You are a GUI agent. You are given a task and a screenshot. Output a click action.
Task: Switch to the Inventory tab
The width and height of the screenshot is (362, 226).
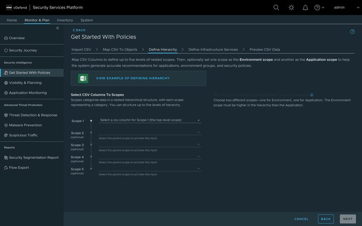(65, 20)
